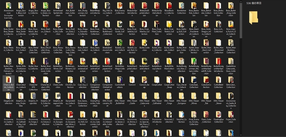Select the Bullat_Collection folder

click(x=144, y=46)
